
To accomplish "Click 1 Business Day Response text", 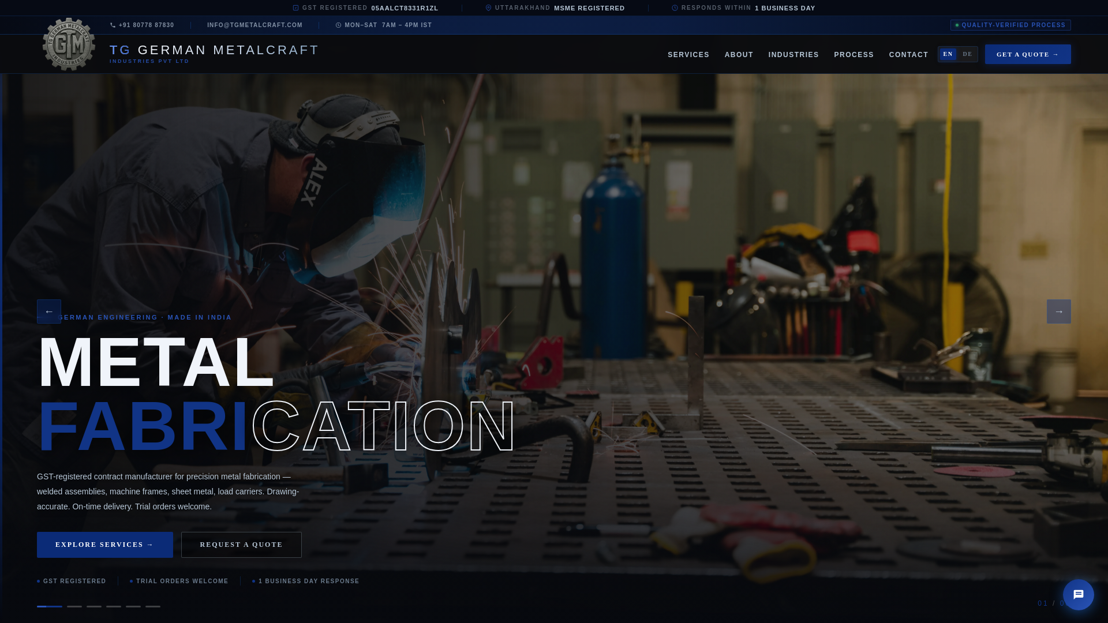I will point(309,581).
